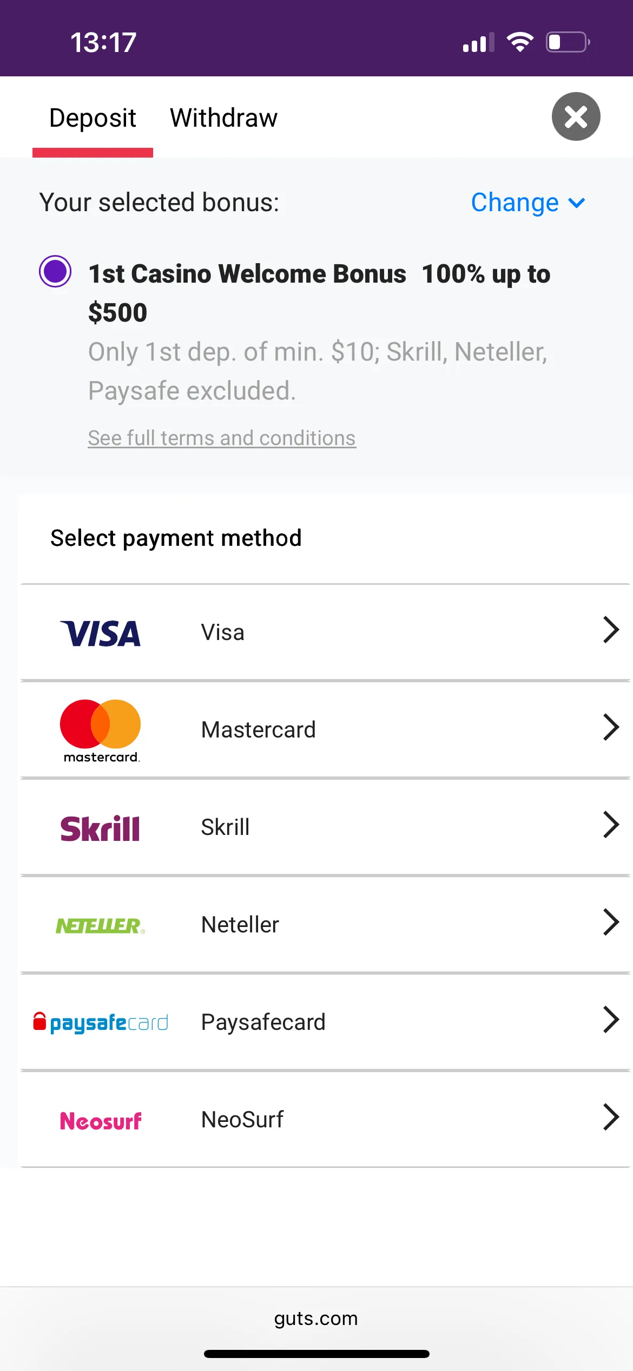Choose Paysafecard payment method label
633x1371 pixels.
[263, 1022]
